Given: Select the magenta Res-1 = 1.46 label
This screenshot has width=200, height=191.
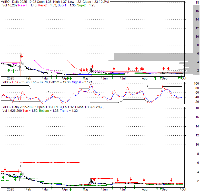Looking at the screenshot, I should (28, 5).
